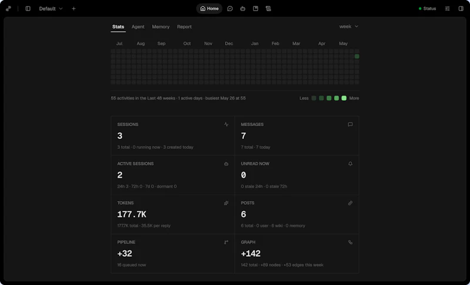The image size is (470, 285).
Task: Click the Status indicator
Action: 427,9
